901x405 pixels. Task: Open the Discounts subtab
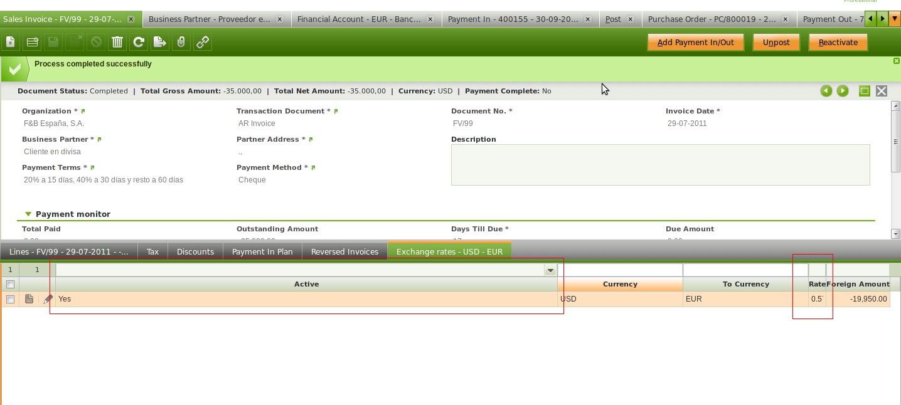point(195,251)
